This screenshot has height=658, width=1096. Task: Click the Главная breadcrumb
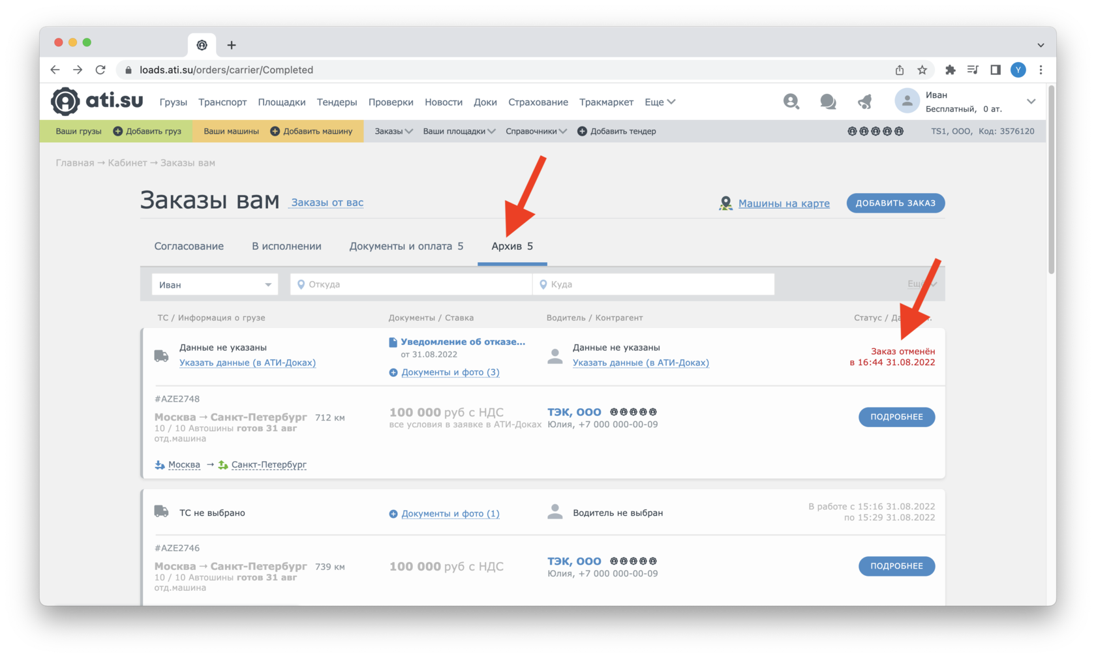tap(75, 163)
